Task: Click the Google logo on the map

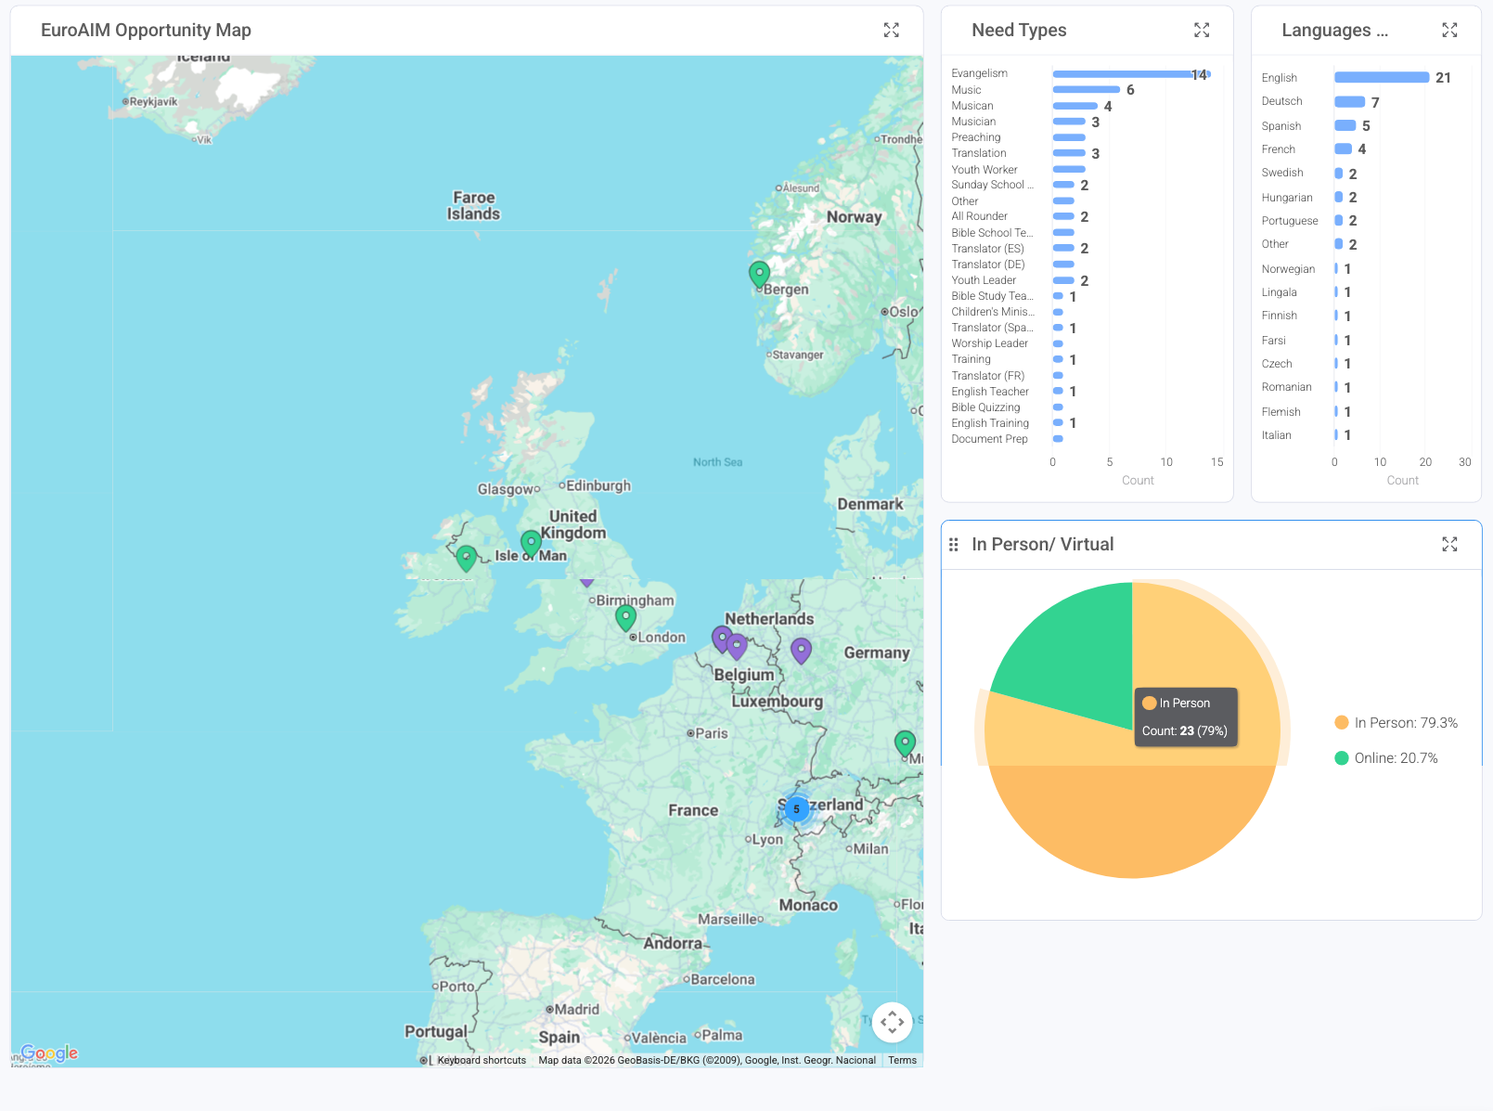Action: (49, 1053)
